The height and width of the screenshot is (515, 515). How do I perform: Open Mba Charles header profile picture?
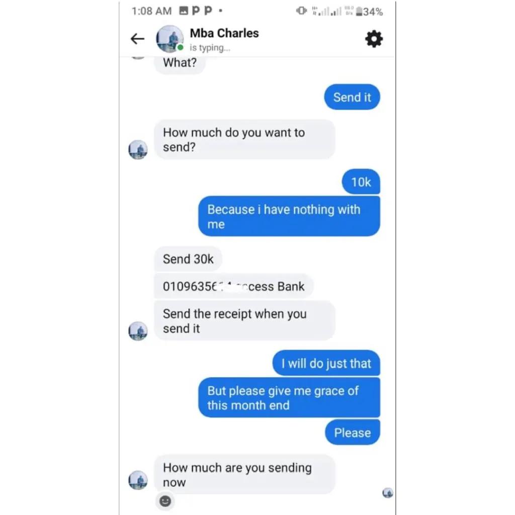tap(170, 39)
